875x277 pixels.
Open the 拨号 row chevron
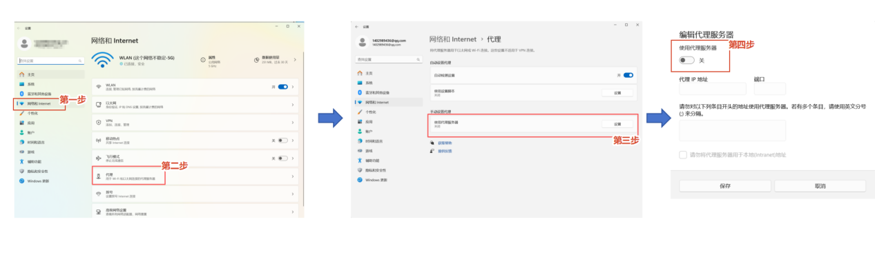(x=293, y=194)
